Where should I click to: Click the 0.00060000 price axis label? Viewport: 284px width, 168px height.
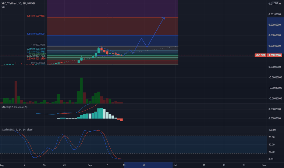[x=275, y=35]
